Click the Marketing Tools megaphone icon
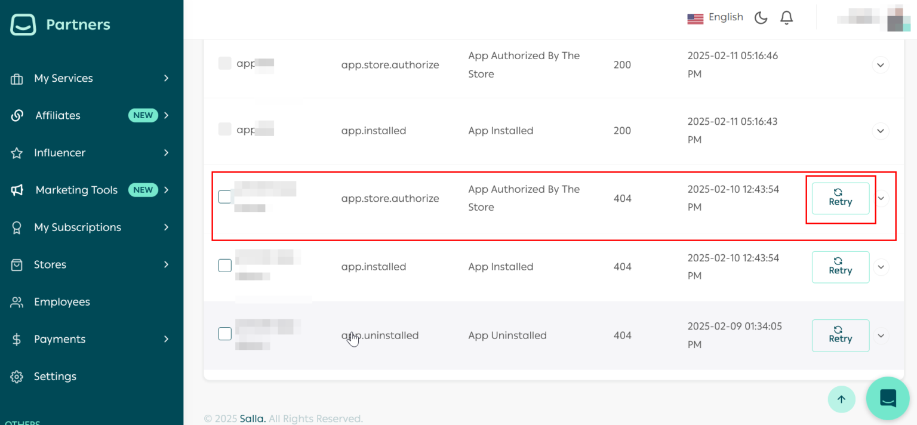917x425 pixels. click(17, 190)
